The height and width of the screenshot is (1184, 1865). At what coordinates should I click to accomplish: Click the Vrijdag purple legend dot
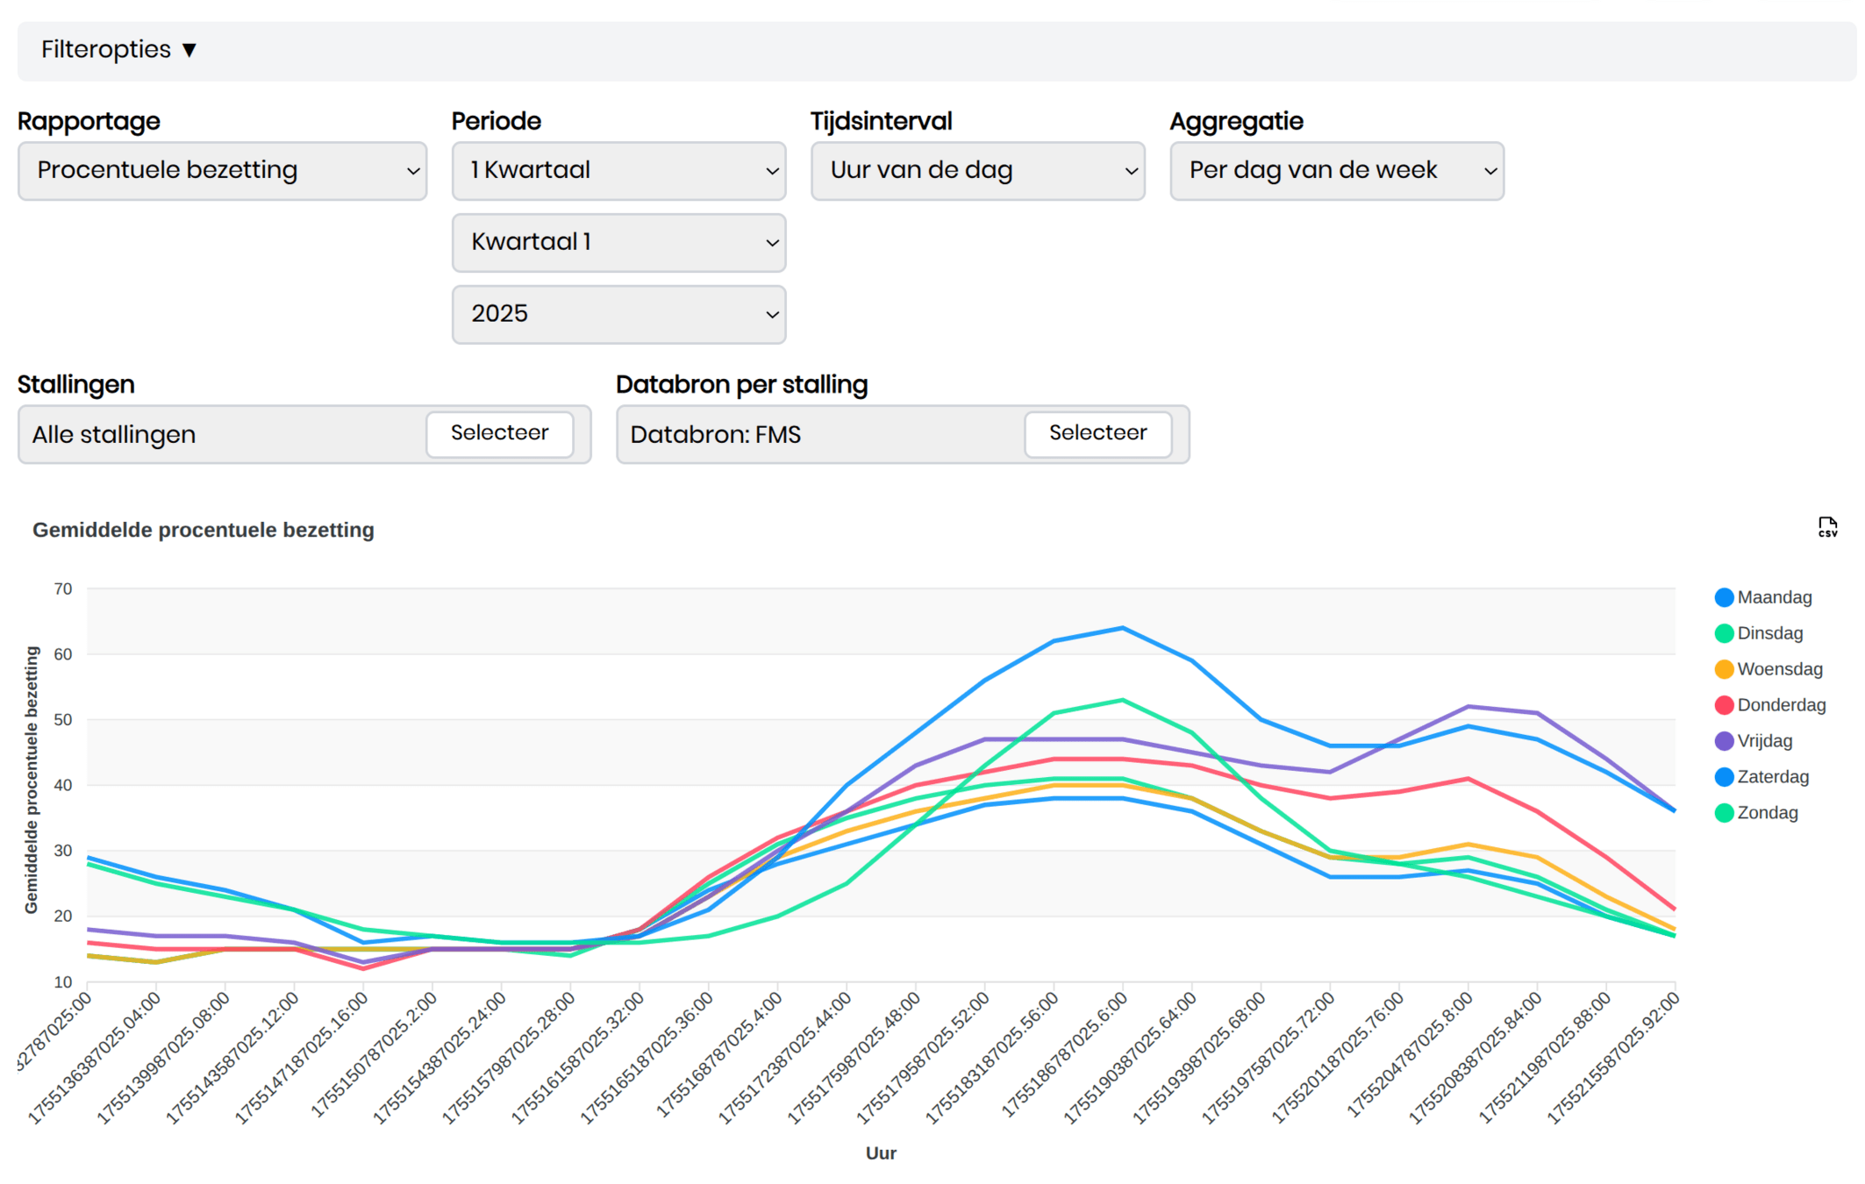tap(1724, 741)
